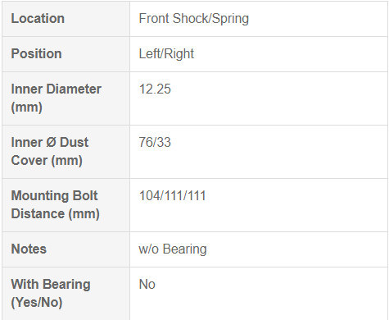Select the 104/111/111 bolt distance value
Screen dimensions: 389x320
pos(172,196)
